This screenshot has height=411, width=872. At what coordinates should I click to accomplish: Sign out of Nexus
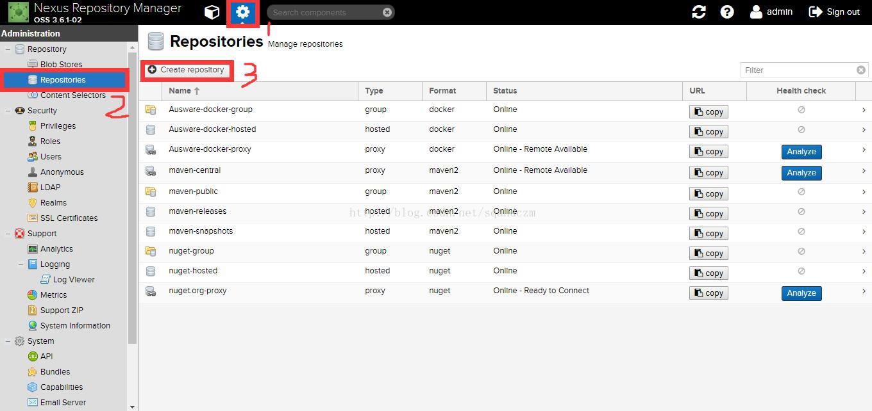click(x=834, y=12)
